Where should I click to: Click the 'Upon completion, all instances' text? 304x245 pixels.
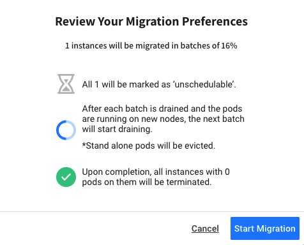click(156, 172)
